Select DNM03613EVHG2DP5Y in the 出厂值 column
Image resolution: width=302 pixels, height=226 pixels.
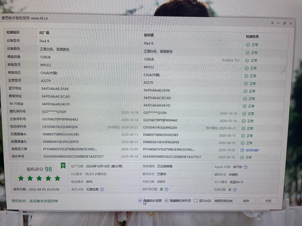61,142
